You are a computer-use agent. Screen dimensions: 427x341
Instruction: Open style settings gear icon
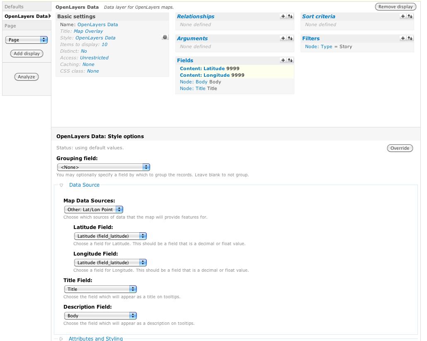[x=165, y=37]
